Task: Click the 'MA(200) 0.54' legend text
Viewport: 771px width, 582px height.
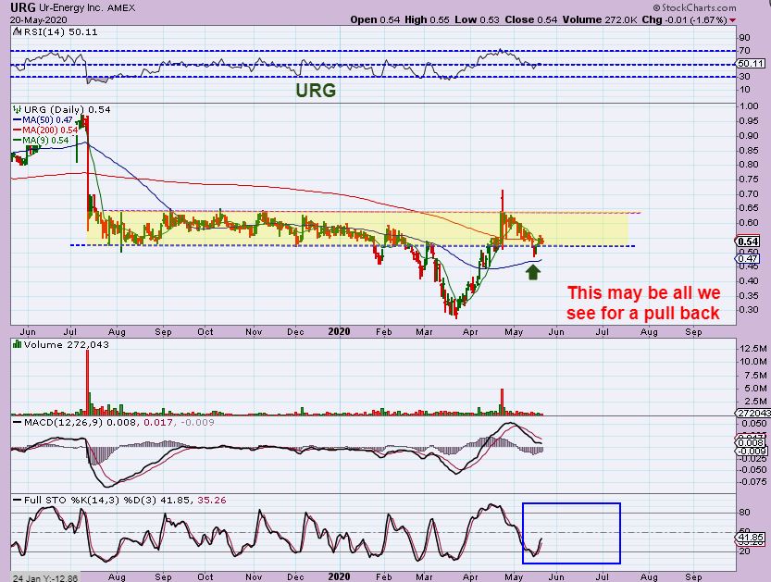Action: pos(50,130)
